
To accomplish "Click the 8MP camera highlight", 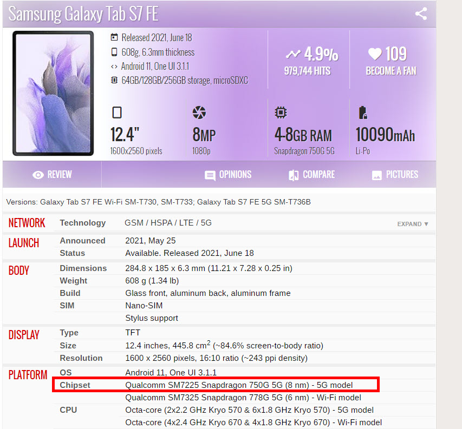I will point(204,135).
